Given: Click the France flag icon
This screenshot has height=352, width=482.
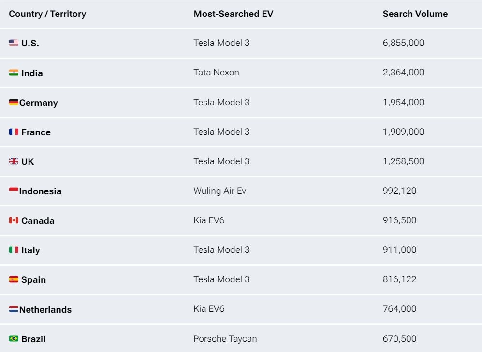Looking at the screenshot, I should point(14,132).
